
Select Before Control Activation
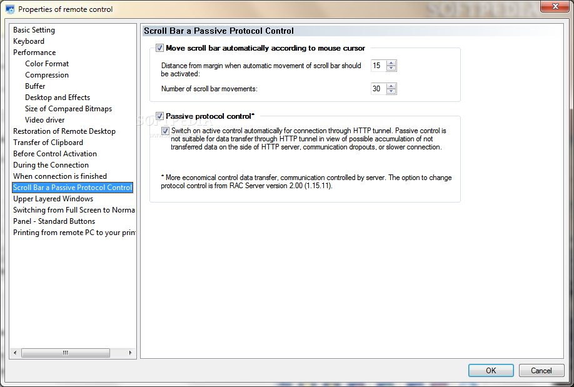tap(55, 154)
